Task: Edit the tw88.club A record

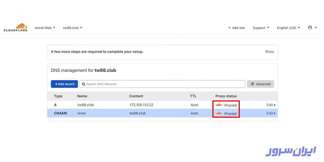Action: (x=271, y=105)
